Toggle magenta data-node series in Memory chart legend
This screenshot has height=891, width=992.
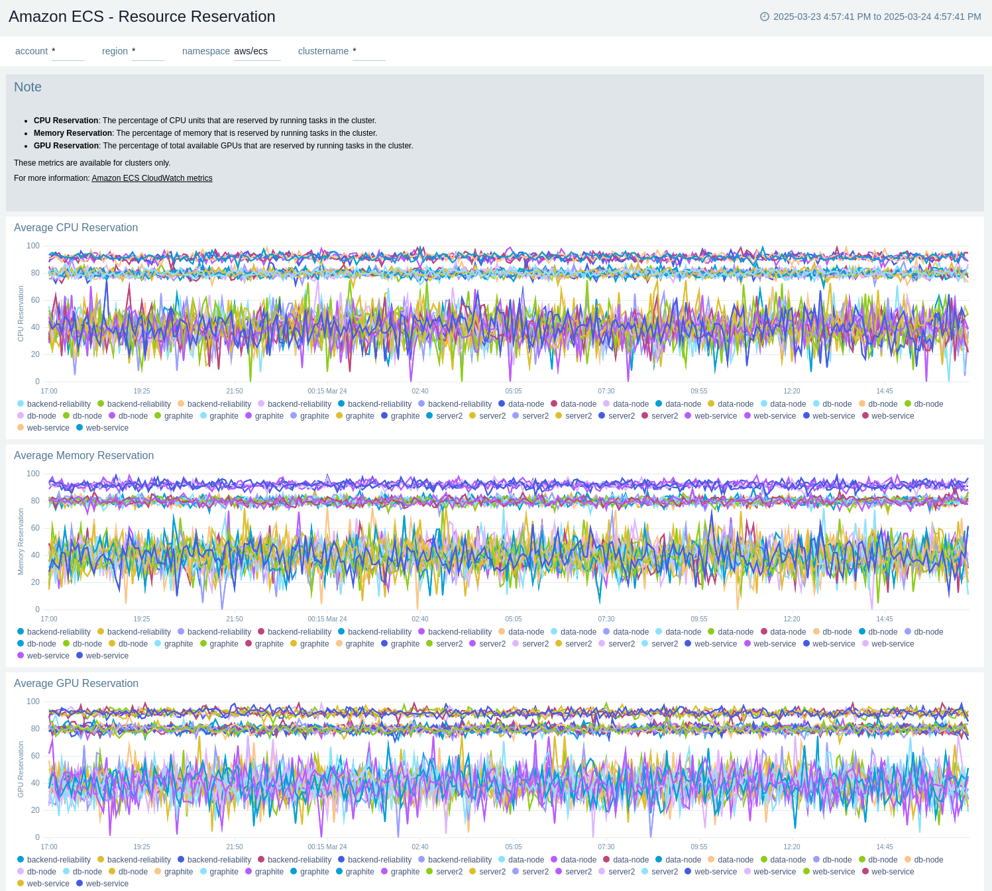(783, 632)
